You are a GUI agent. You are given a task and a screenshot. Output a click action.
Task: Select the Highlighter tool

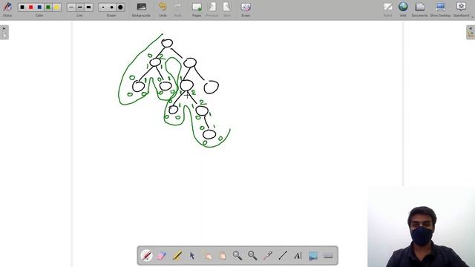click(x=177, y=255)
